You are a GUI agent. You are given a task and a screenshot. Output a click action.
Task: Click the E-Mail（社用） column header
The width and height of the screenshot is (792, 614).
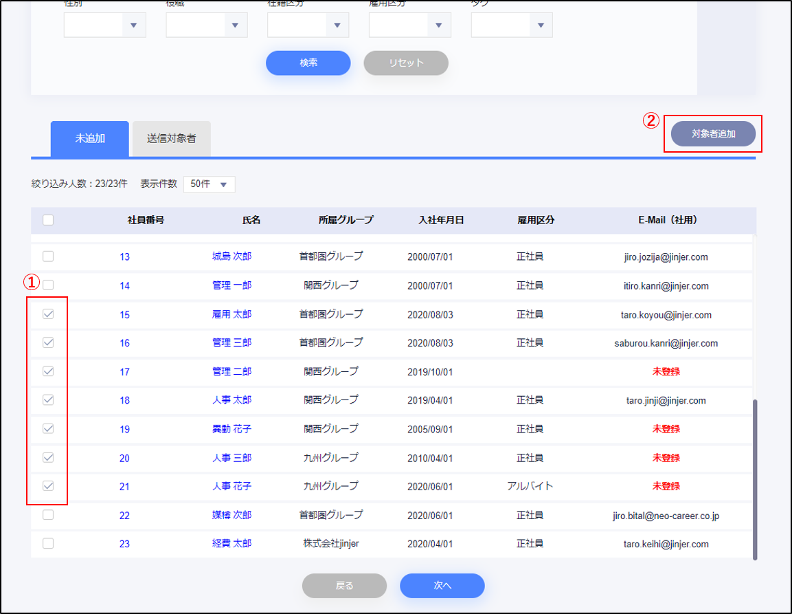668,220
